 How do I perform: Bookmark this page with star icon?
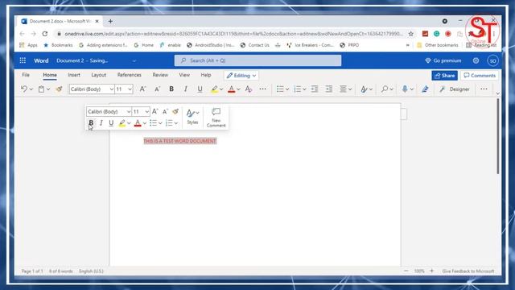[x=411, y=34]
